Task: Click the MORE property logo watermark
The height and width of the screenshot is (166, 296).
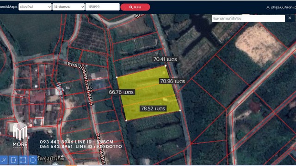Action: point(20,134)
